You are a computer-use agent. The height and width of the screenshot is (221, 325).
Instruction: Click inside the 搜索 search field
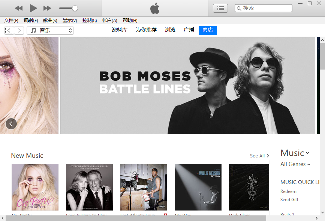click(x=262, y=8)
